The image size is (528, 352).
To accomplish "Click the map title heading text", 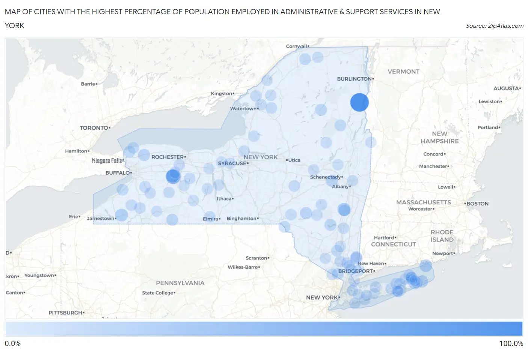I will [222, 19].
